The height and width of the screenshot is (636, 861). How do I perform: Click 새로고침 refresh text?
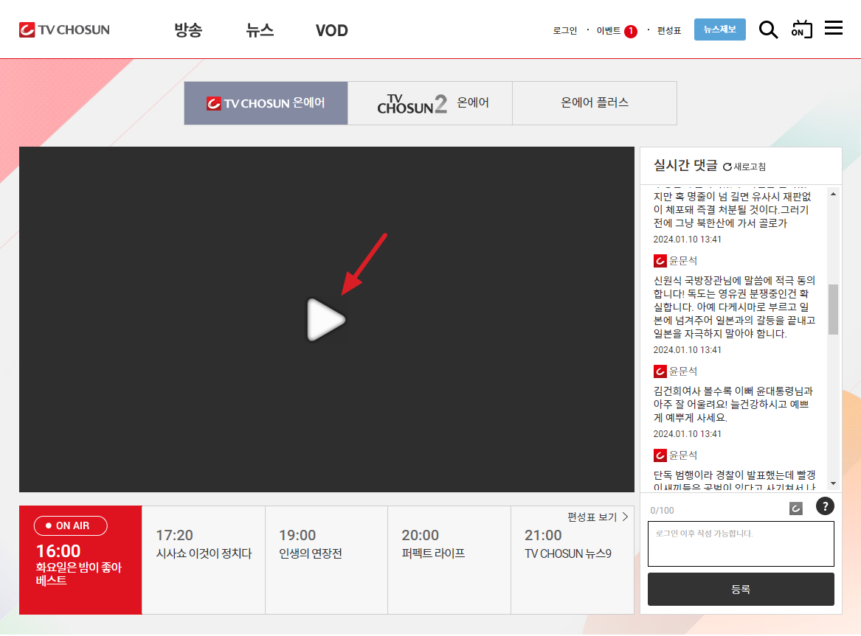point(750,167)
